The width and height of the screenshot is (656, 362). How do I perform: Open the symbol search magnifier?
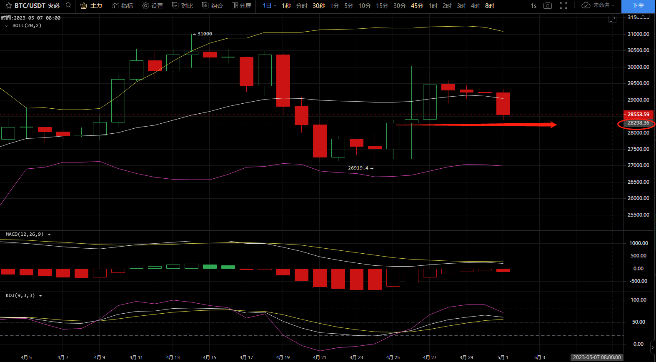click(68, 5)
